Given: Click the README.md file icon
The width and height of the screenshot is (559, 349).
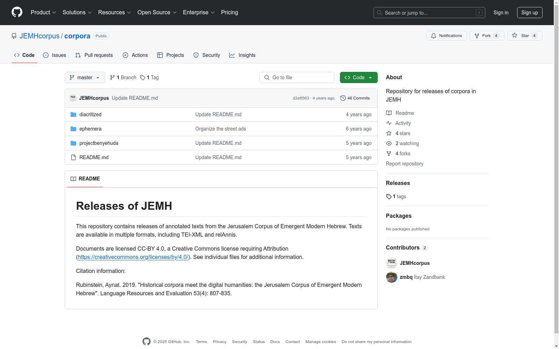Looking at the screenshot, I should click(73, 157).
